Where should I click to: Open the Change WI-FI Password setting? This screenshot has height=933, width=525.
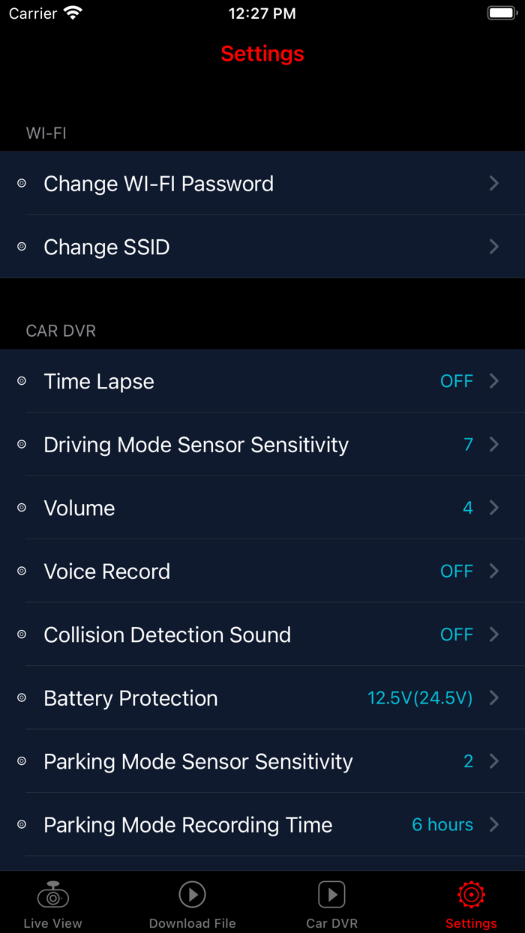tap(262, 184)
